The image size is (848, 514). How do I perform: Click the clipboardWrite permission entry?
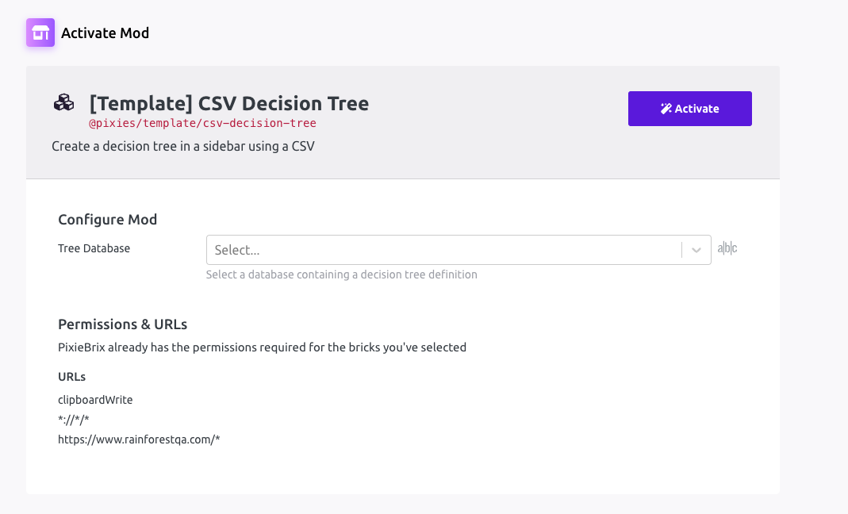tap(95, 399)
